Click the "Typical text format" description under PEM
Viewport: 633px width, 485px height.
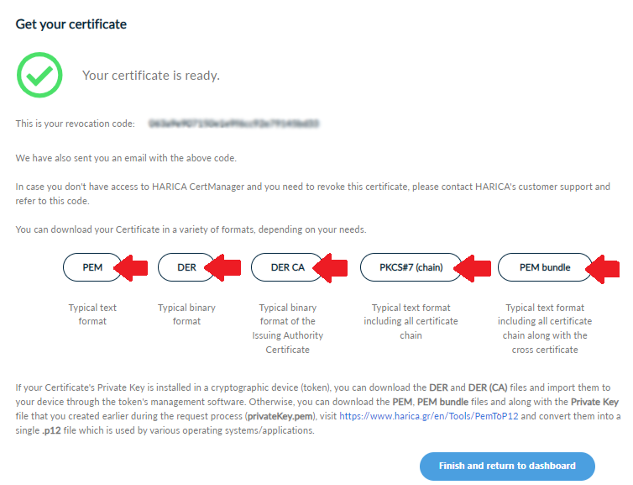[92, 314]
